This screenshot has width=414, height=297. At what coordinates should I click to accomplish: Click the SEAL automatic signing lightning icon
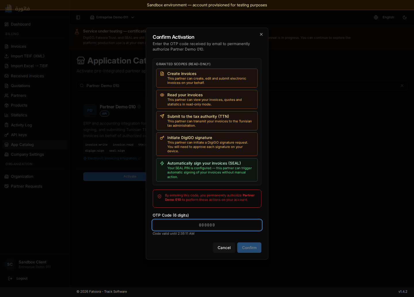[162, 163]
